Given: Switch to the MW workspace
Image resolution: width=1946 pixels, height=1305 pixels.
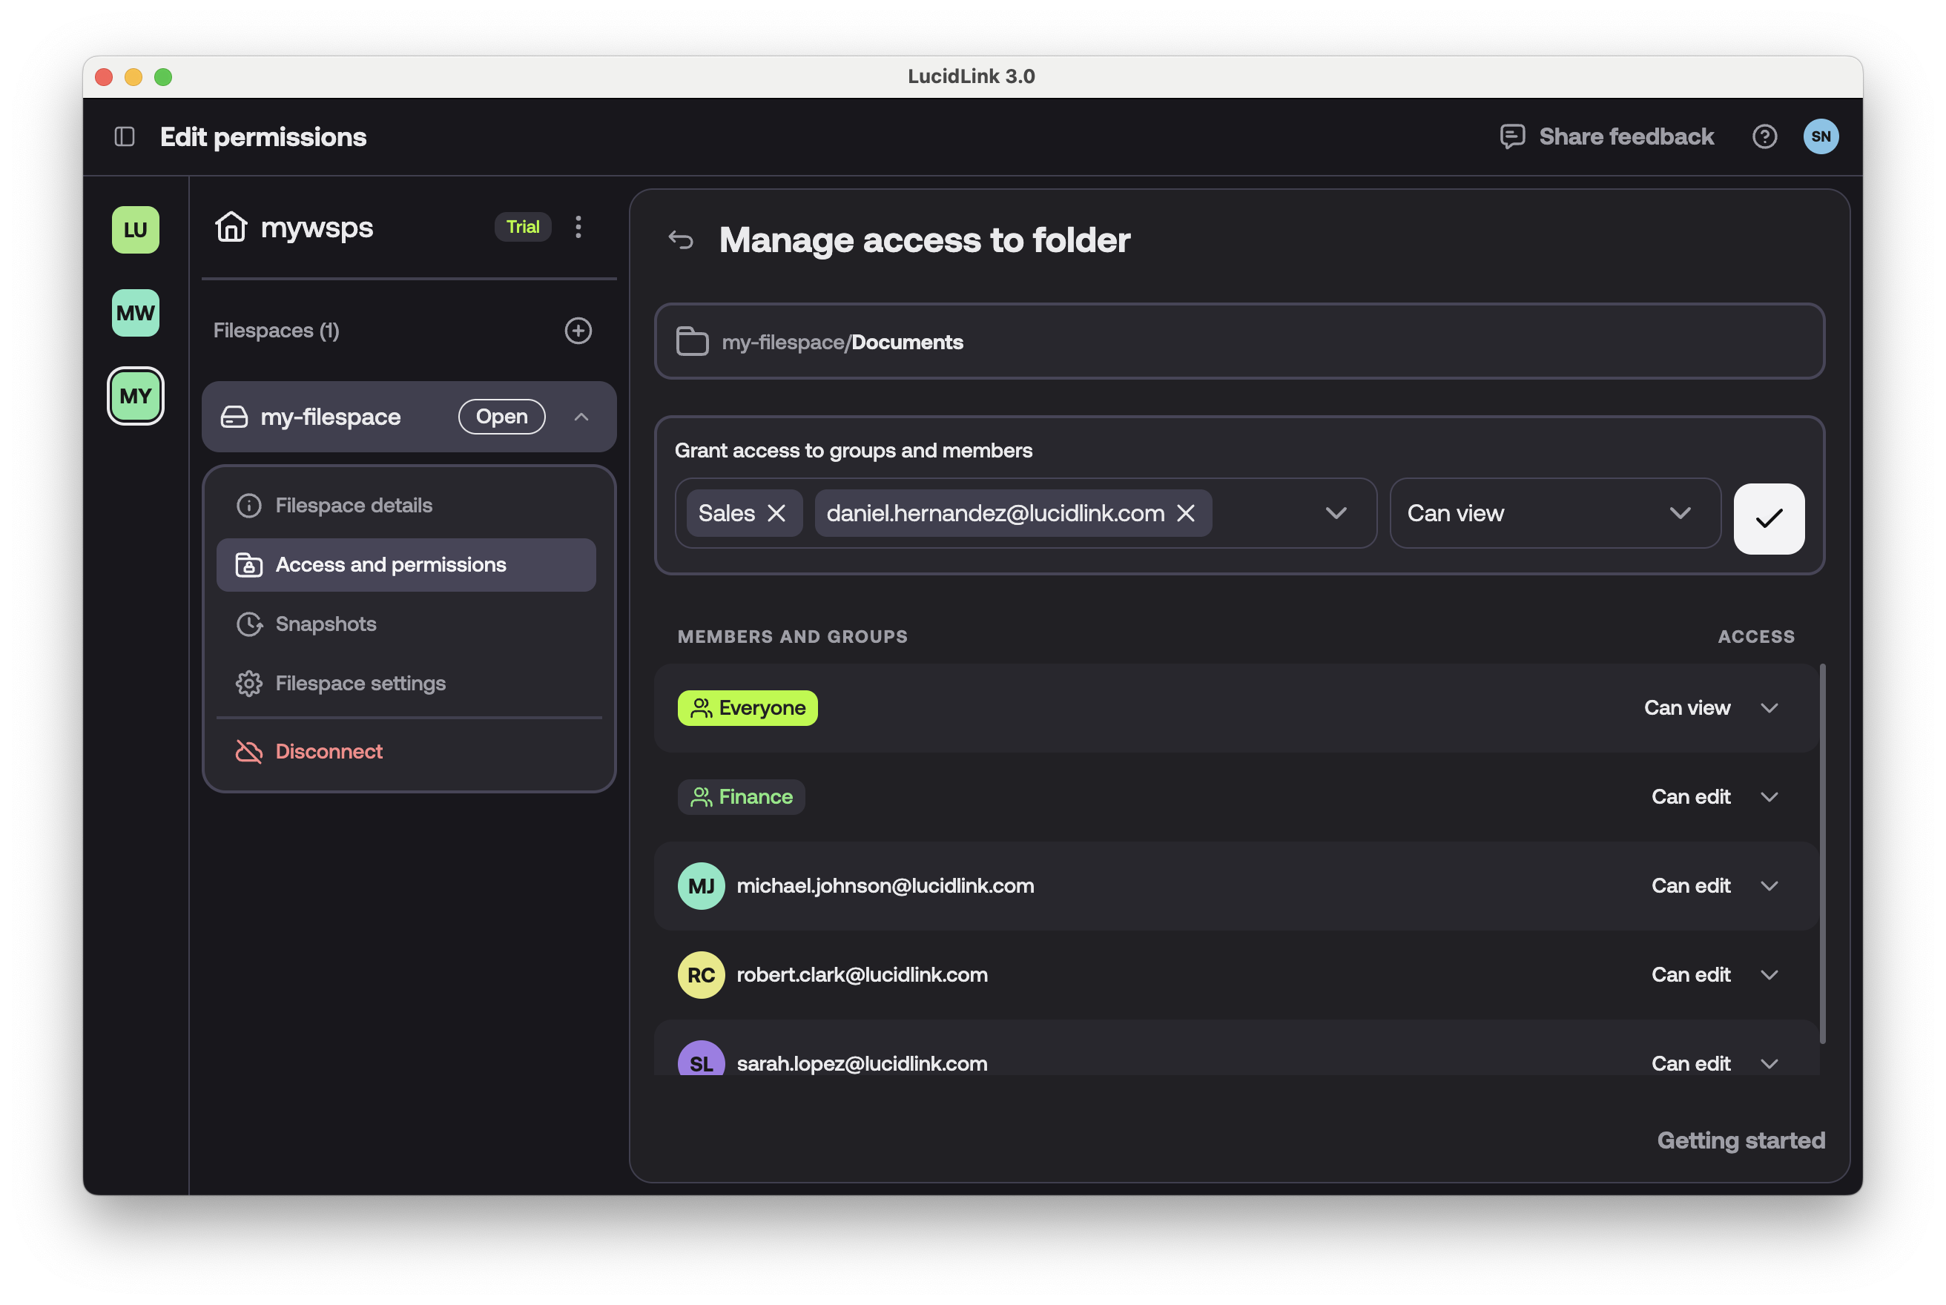Looking at the screenshot, I should [136, 313].
